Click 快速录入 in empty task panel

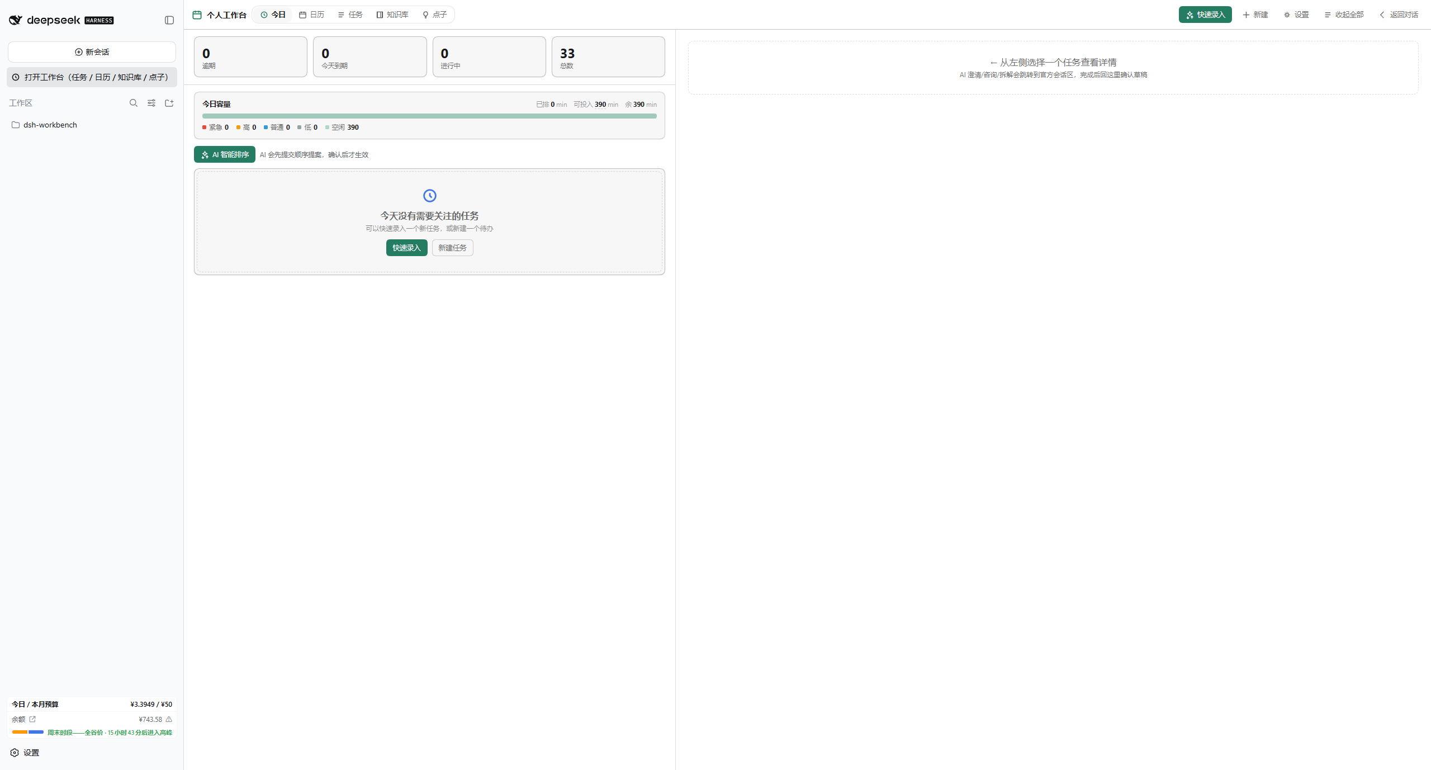(x=406, y=248)
